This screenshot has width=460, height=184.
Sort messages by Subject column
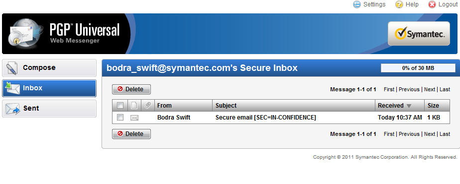pyautogui.click(x=226, y=106)
